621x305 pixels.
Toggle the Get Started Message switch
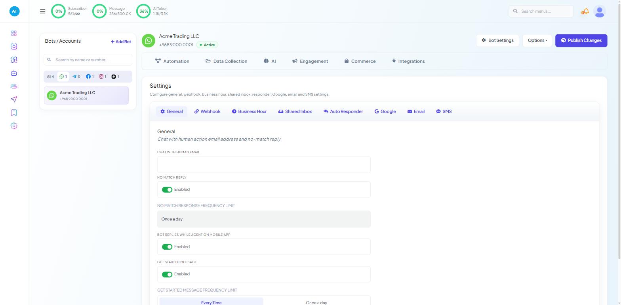(167, 275)
